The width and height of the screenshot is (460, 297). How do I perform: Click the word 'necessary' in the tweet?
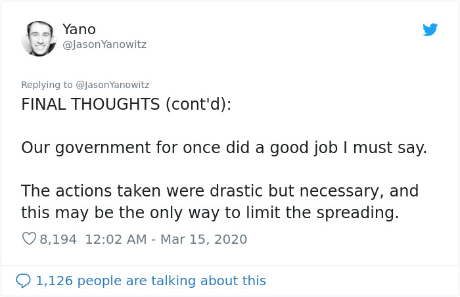[340, 191]
